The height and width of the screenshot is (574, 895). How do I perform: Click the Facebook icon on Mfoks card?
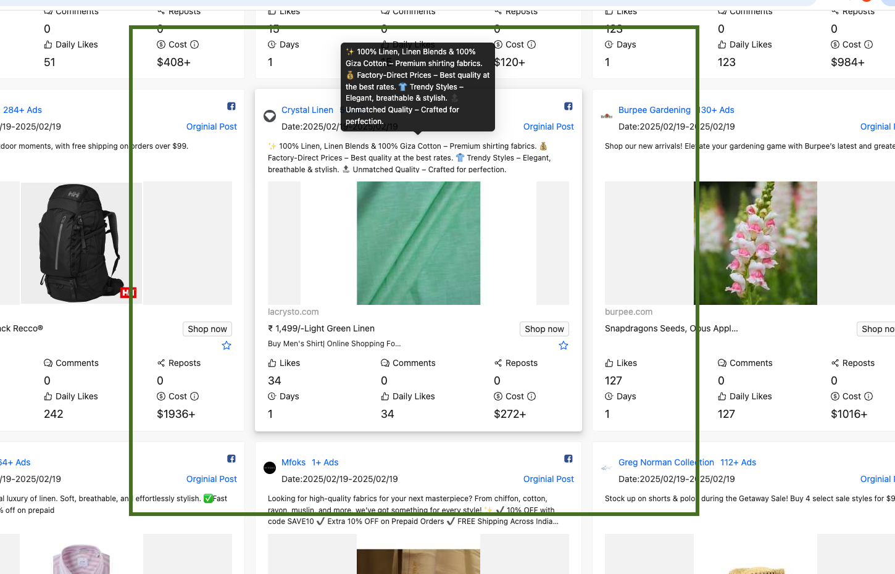tap(568, 459)
